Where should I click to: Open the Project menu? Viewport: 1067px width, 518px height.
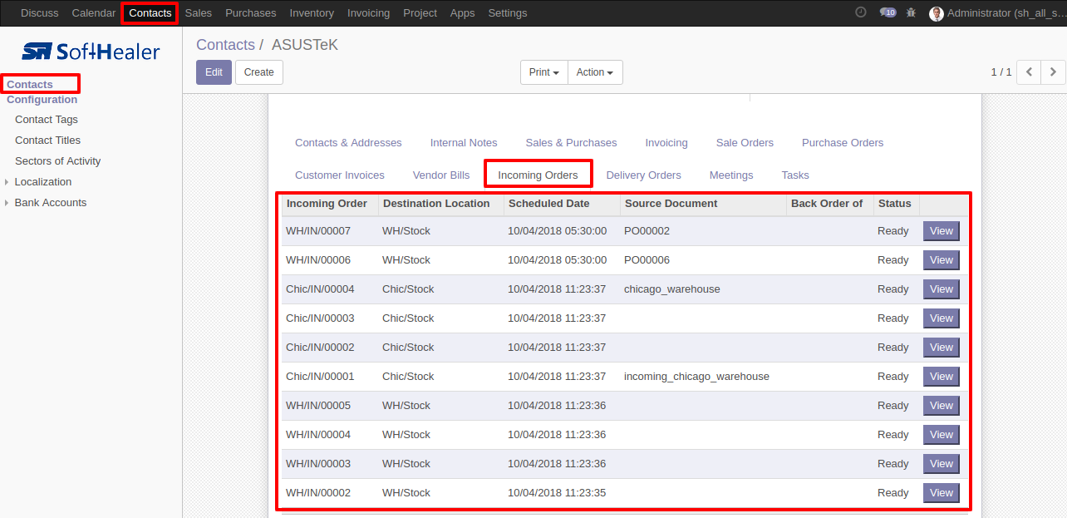pyautogui.click(x=420, y=13)
